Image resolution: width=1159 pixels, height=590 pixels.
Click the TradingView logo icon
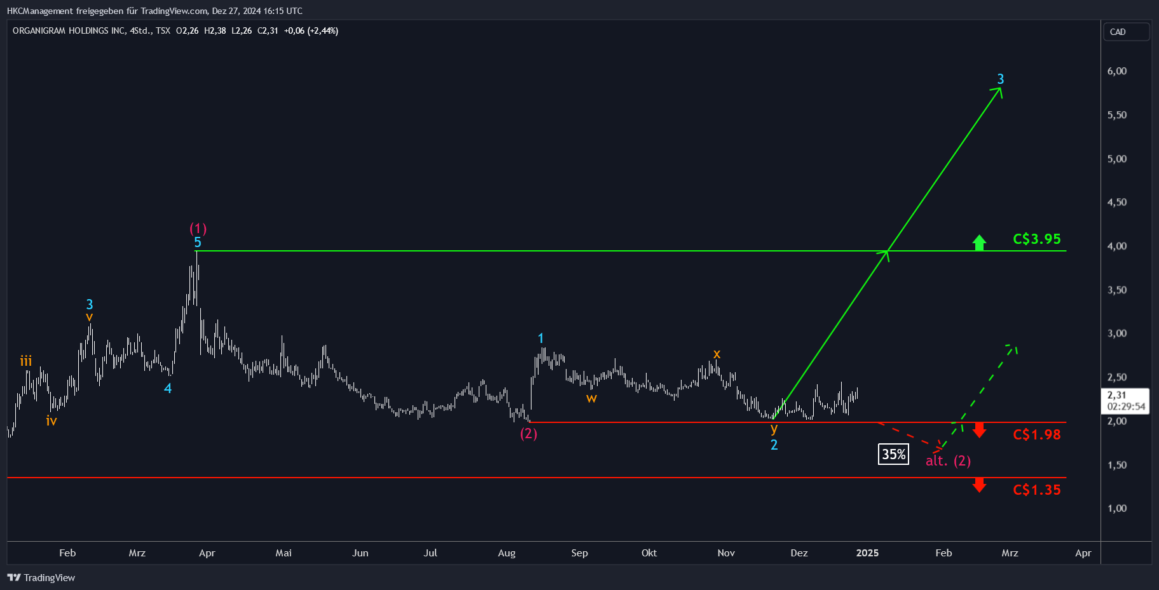pyautogui.click(x=14, y=577)
